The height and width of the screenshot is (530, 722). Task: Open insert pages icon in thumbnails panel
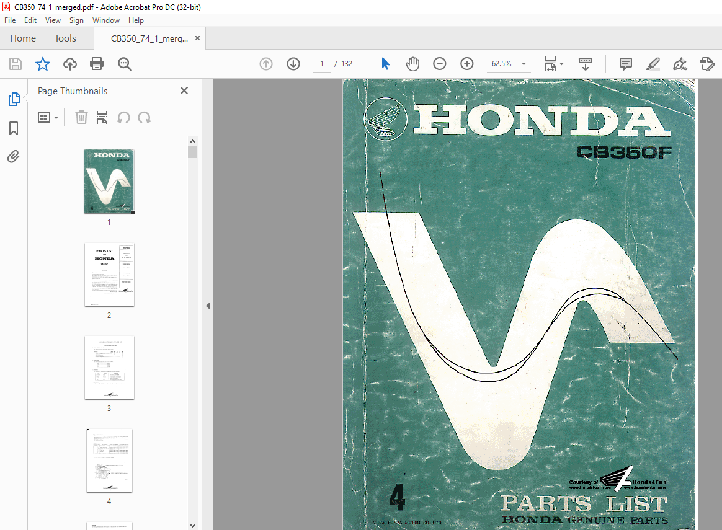click(x=102, y=117)
